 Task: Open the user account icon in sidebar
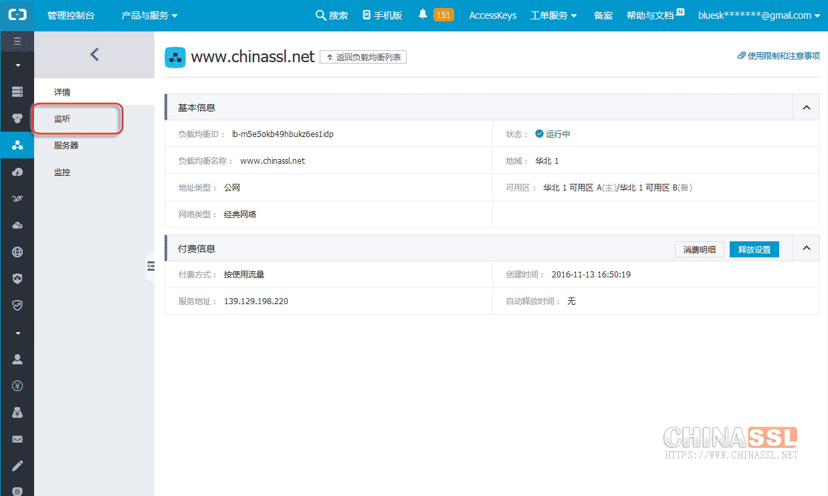click(17, 359)
